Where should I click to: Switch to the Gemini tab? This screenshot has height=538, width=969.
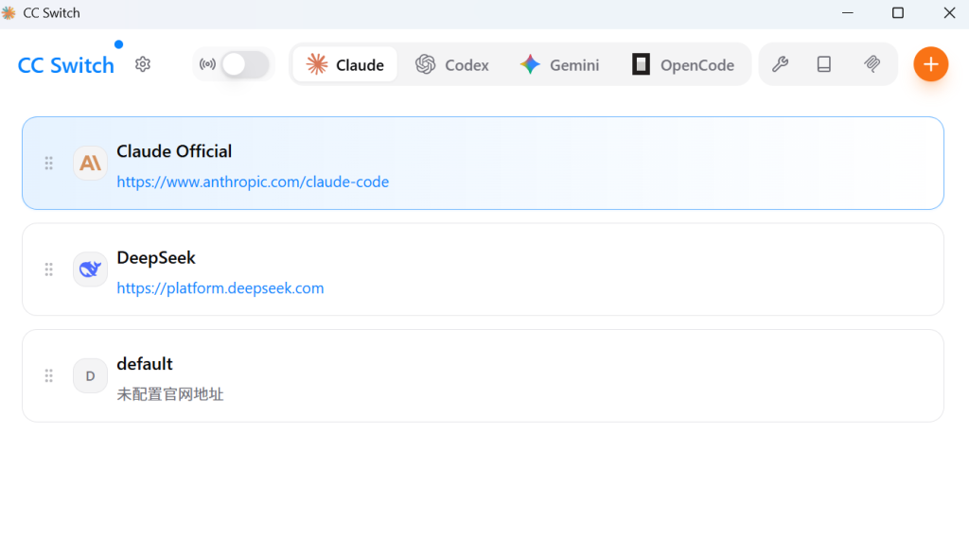click(x=559, y=64)
